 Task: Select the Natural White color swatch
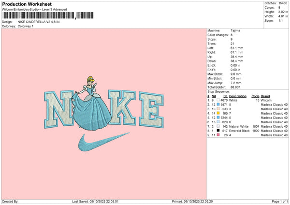(x=218, y=126)
